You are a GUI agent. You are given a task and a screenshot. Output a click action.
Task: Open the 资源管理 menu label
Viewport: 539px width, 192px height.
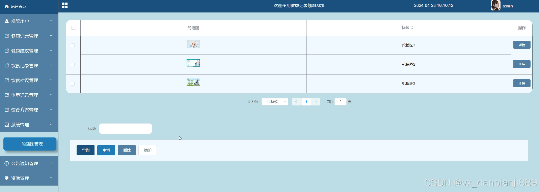(20, 179)
